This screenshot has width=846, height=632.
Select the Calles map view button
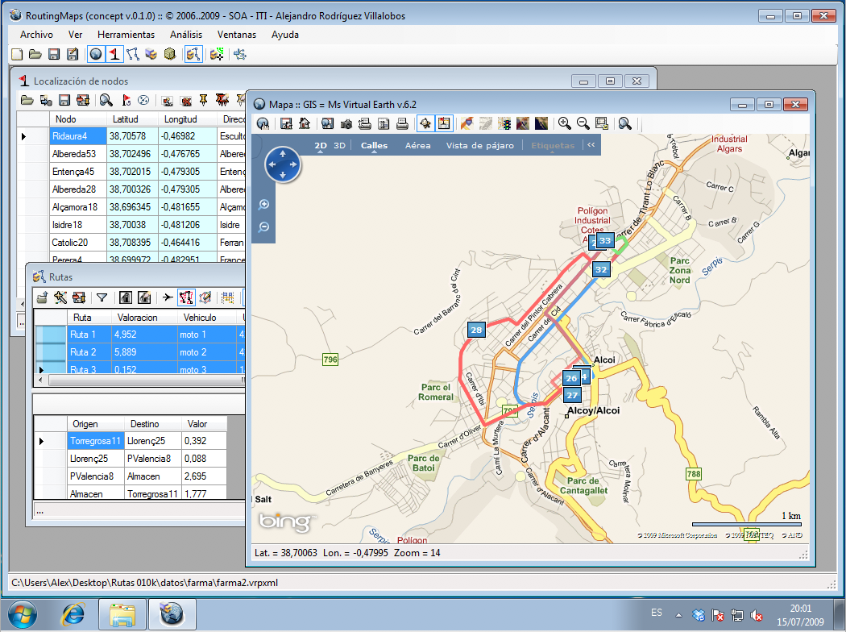(x=373, y=145)
